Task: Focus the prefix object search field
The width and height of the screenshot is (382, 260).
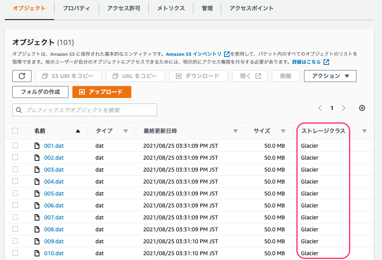Action: pos(85,110)
